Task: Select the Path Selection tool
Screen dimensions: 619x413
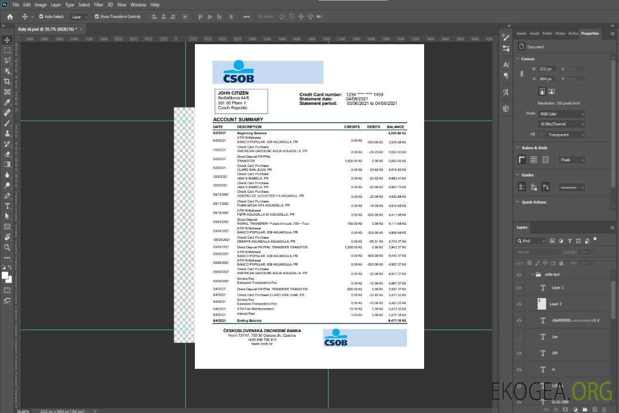Action: click(7, 216)
